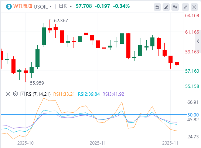The height and width of the screenshot is (148, 201).
Task: Toggle the RSI1 orange line value
Action: (64, 94)
